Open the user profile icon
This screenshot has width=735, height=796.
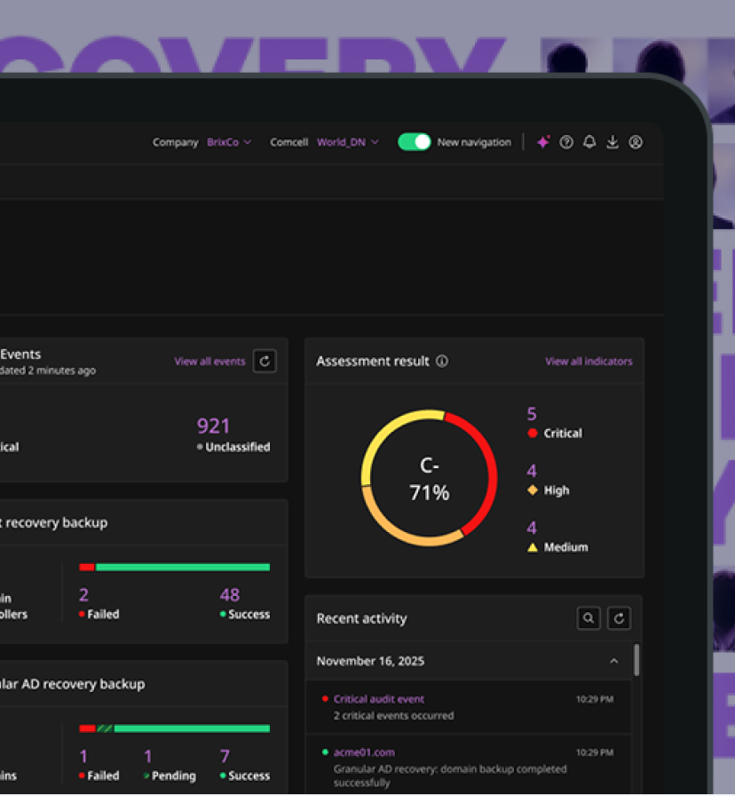click(636, 142)
